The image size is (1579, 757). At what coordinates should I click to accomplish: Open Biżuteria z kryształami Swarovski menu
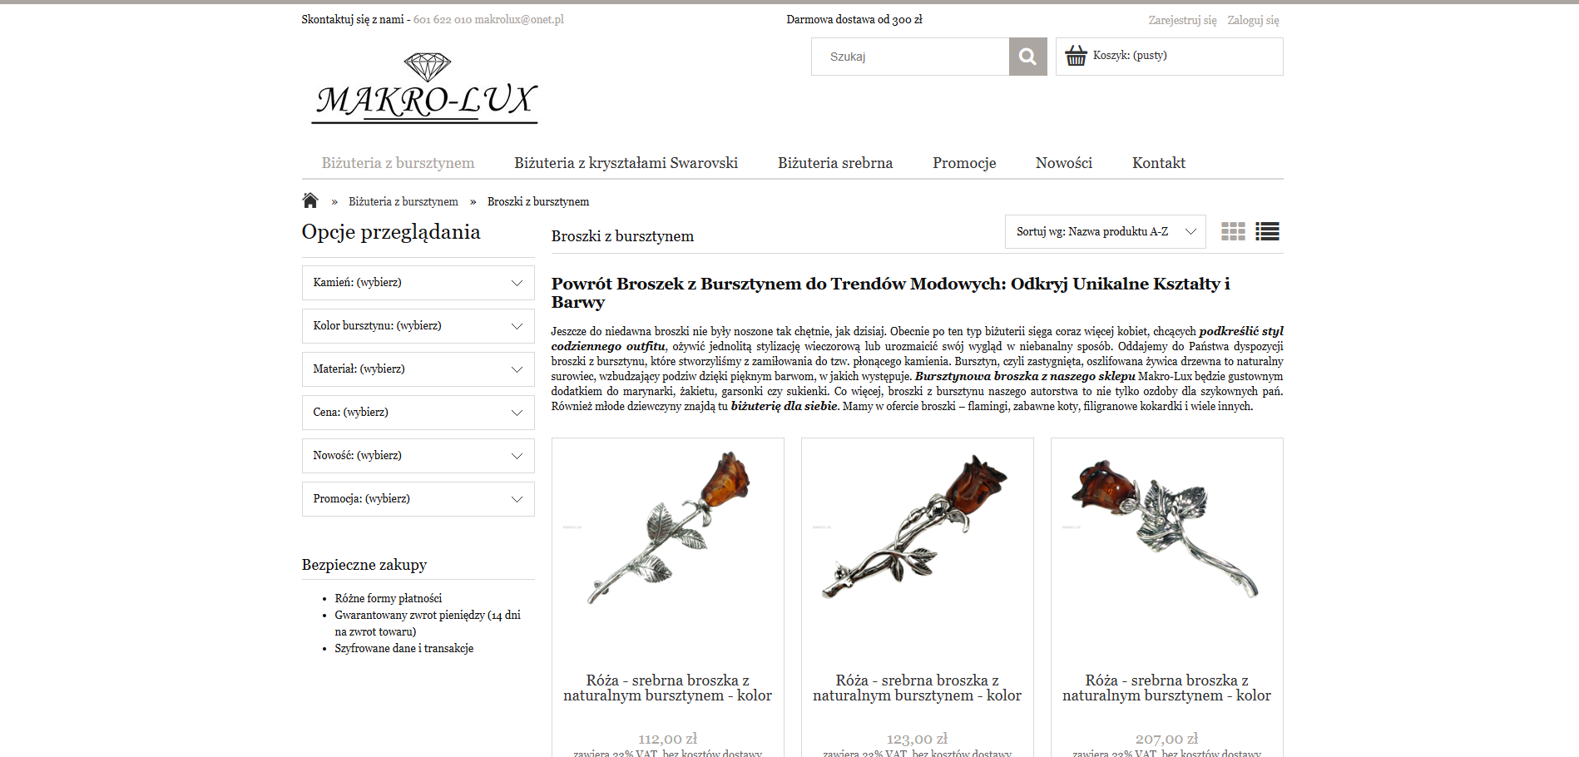click(x=626, y=163)
